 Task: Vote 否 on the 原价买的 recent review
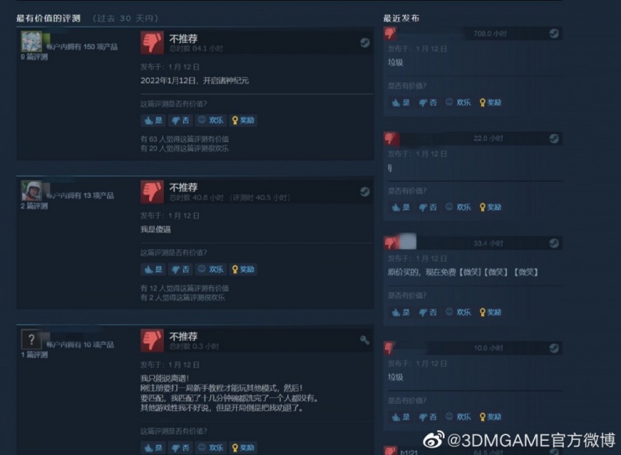[428, 313]
